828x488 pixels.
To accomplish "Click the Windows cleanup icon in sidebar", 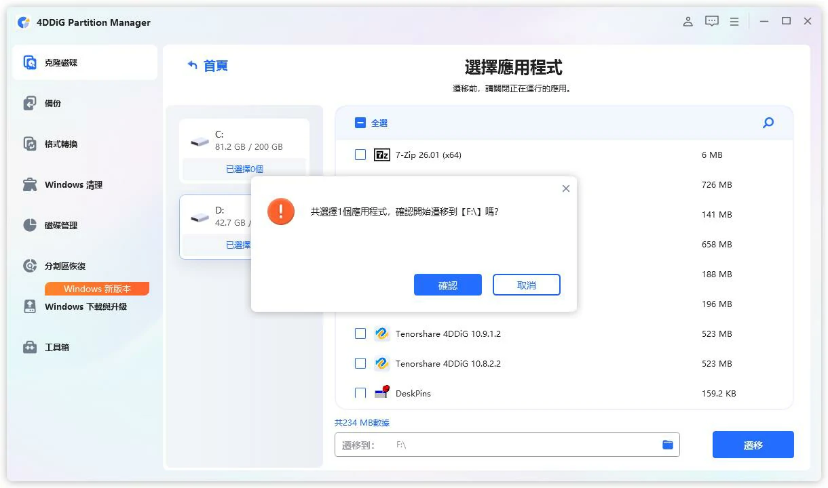I will pyautogui.click(x=30, y=184).
